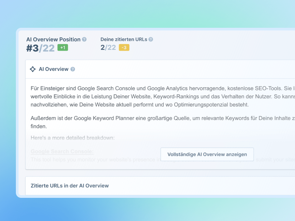The image size is (295, 221).
Task: Show the full AI Overview text
Action: 207,154
